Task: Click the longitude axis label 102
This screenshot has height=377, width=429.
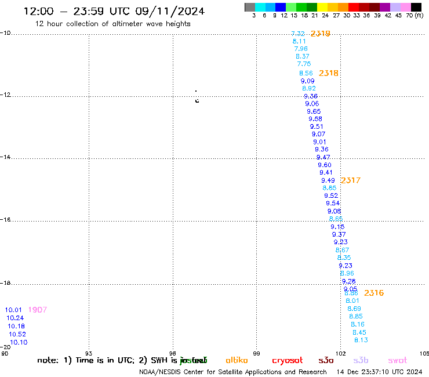Action: click(341, 353)
